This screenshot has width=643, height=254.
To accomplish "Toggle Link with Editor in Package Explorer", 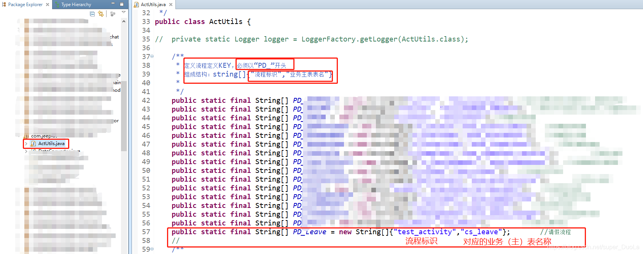I will click(x=101, y=14).
